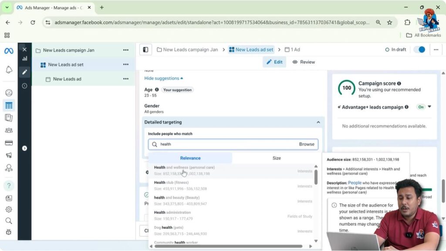Toggle the ad set on/off switch
Viewport: 446px width, 251px height.
pos(419,50)
